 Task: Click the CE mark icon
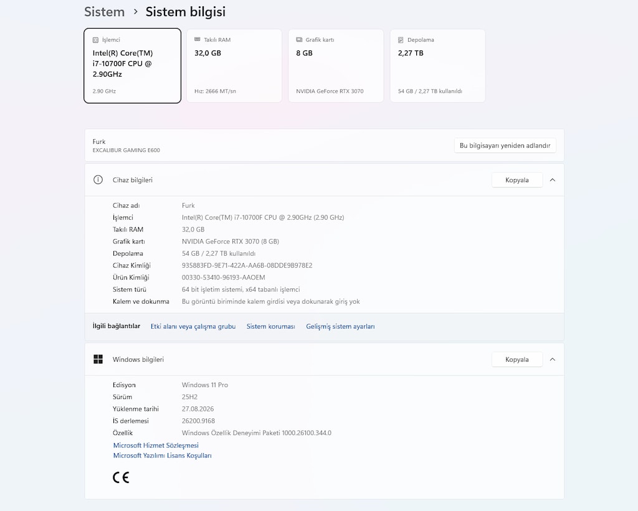[121, 477]
